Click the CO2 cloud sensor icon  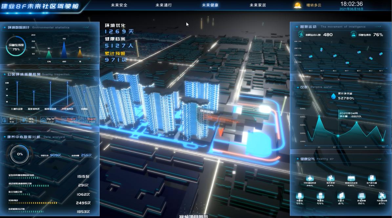pyautogui.click(x=43, y=120)
